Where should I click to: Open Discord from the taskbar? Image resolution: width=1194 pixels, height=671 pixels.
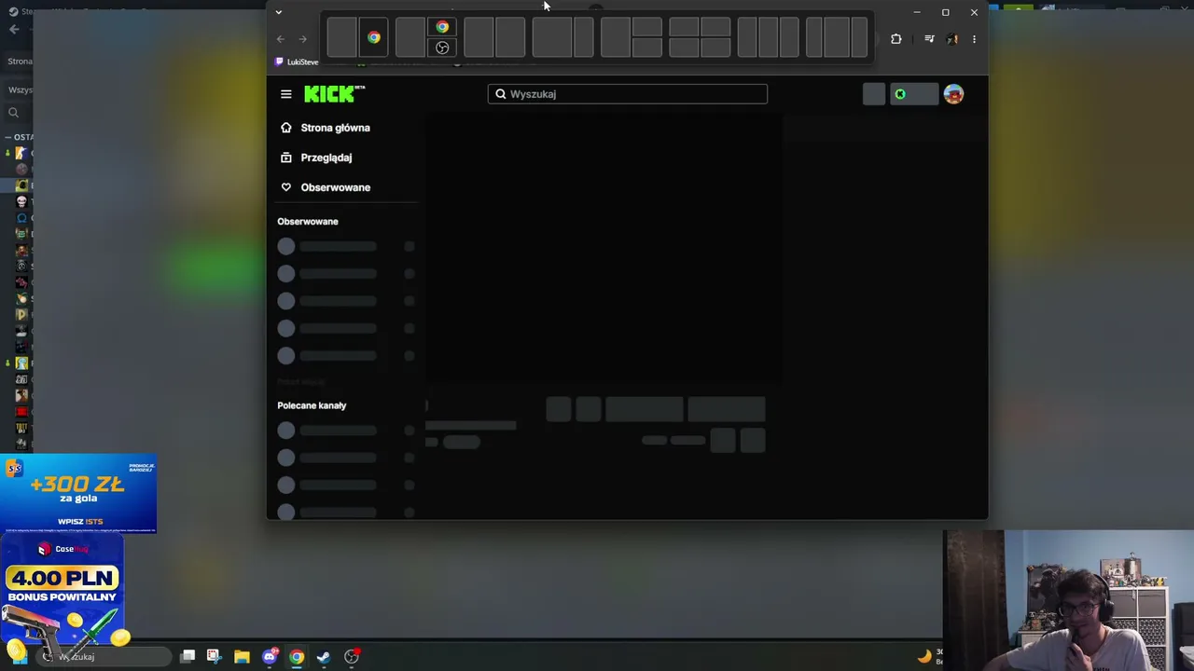click(x=270, y=656)
